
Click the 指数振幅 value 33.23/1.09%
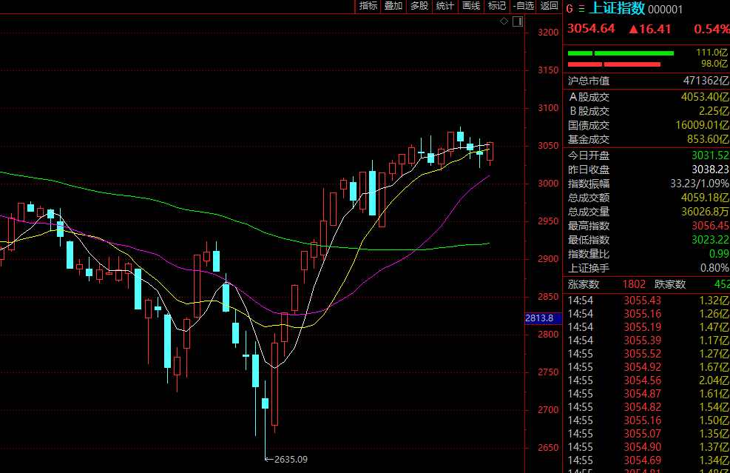[700, 184]
